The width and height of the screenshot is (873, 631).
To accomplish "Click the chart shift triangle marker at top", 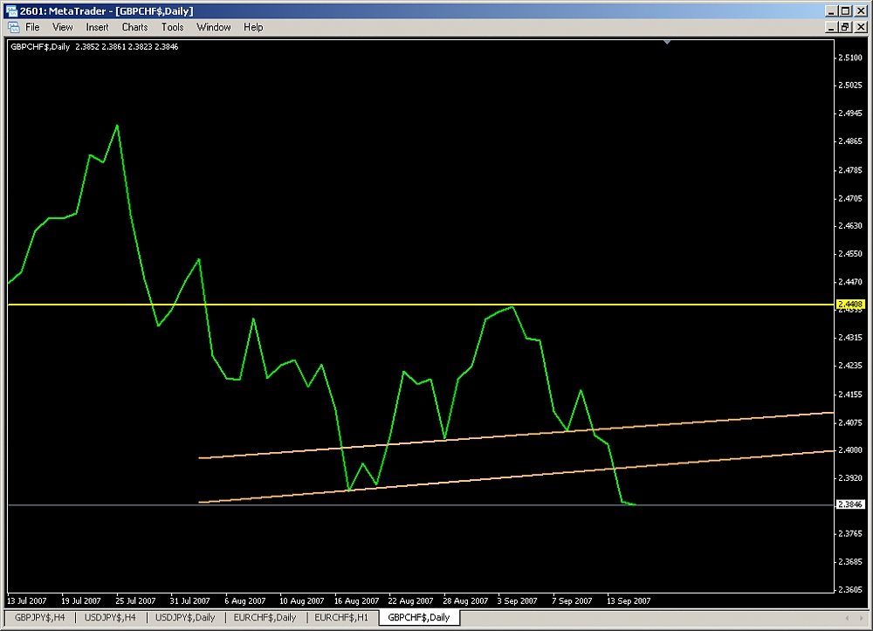I will coord(667,41).
